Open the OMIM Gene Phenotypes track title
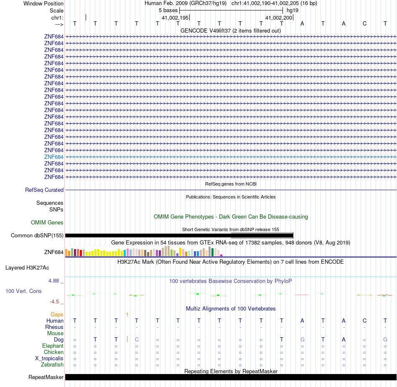The image size is (397, 387). [231, 217]
